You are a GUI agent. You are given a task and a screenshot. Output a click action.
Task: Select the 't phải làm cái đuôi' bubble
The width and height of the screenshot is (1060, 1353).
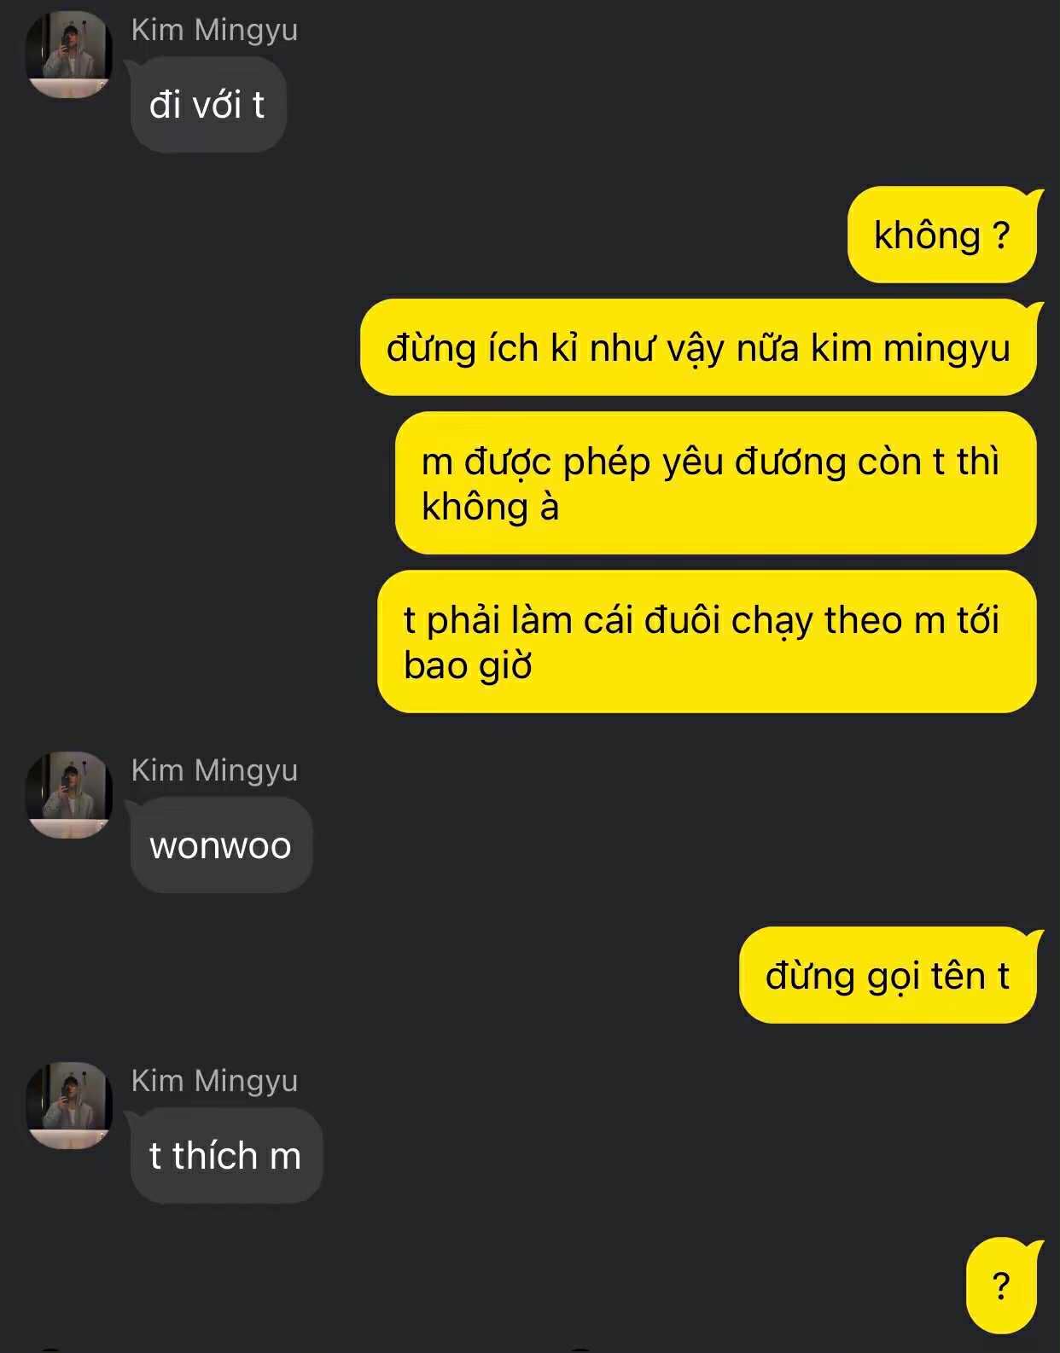pyautogui.click(x=708, y=642)
